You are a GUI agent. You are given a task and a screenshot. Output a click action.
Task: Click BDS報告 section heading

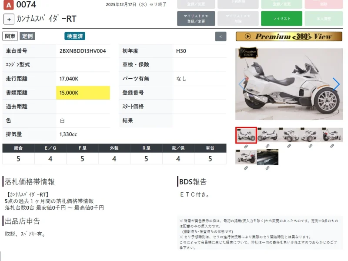(x=193, y=182)
